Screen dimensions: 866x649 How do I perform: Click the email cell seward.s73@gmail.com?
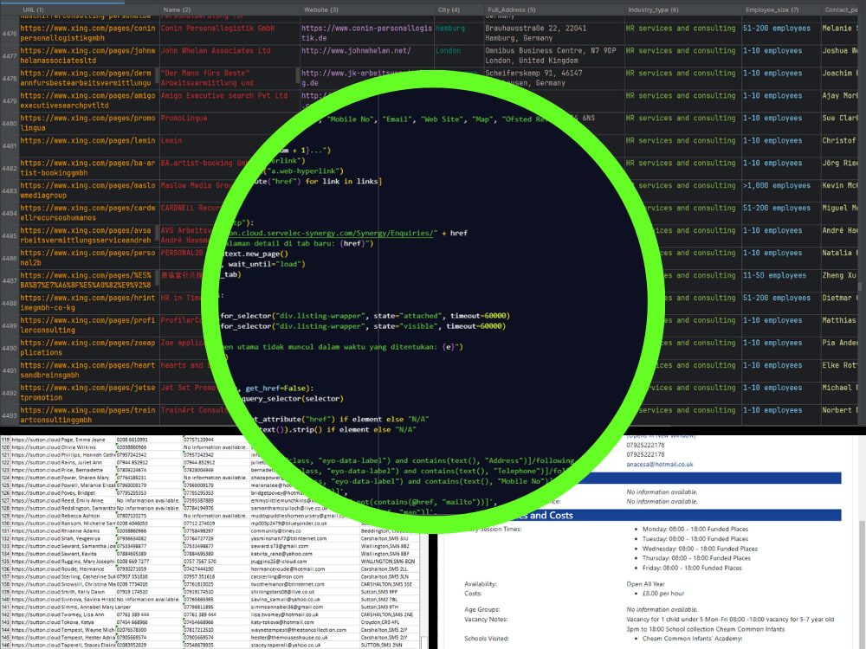277,546
